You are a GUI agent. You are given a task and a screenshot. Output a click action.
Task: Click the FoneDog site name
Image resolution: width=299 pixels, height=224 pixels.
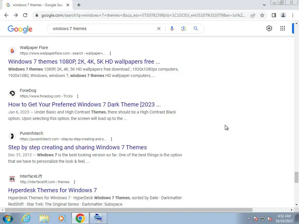click(28, 90)
